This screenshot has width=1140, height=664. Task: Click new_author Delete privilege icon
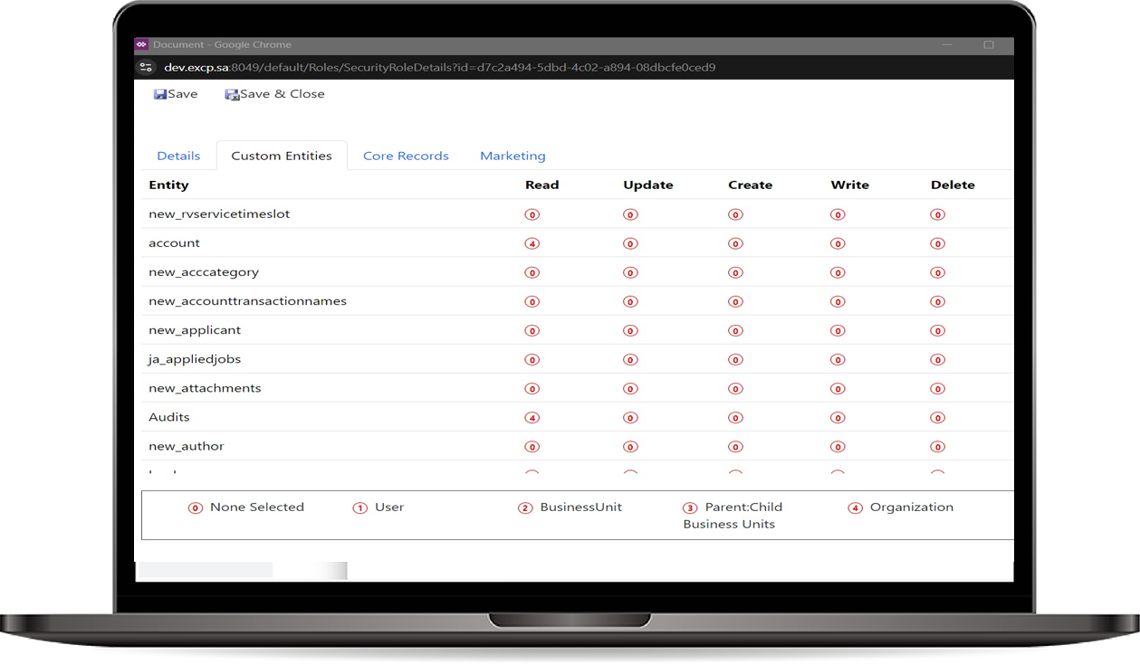(x=937, y=447)
